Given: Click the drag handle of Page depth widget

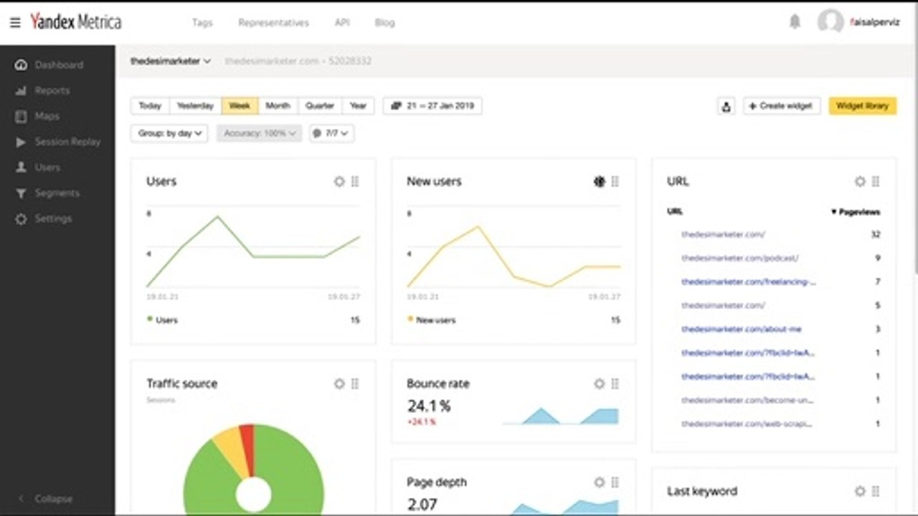Looking at the screenshot, I should tap(615, 482).
